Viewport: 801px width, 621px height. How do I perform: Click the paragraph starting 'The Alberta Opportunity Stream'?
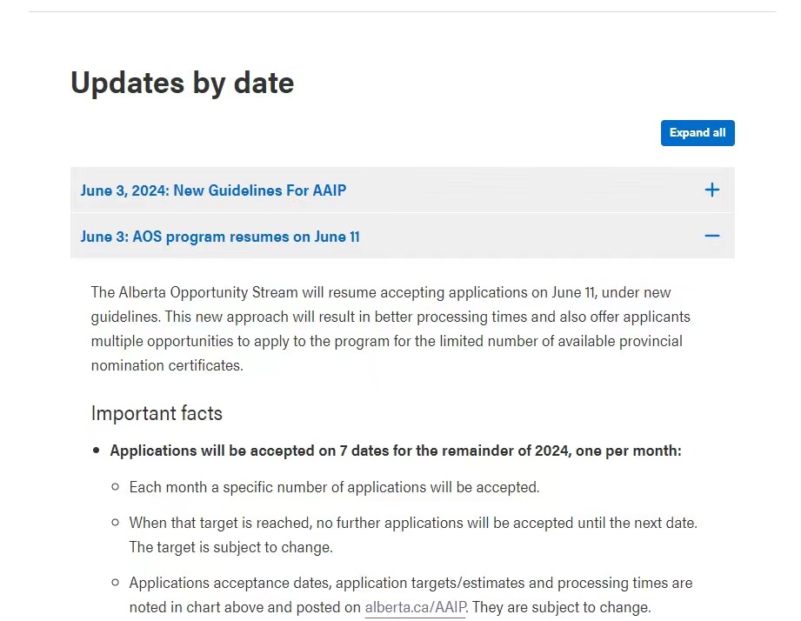(x=390, y=329)
